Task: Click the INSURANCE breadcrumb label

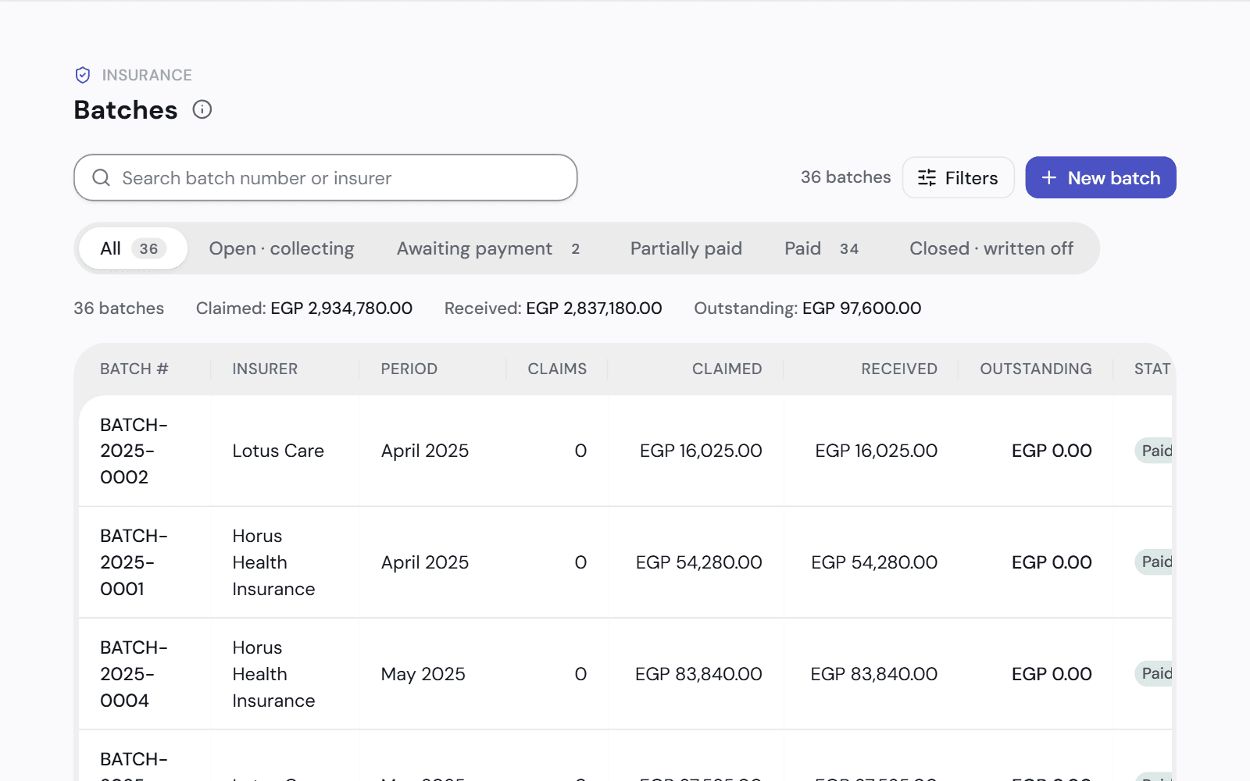Action: coord(147,75)
